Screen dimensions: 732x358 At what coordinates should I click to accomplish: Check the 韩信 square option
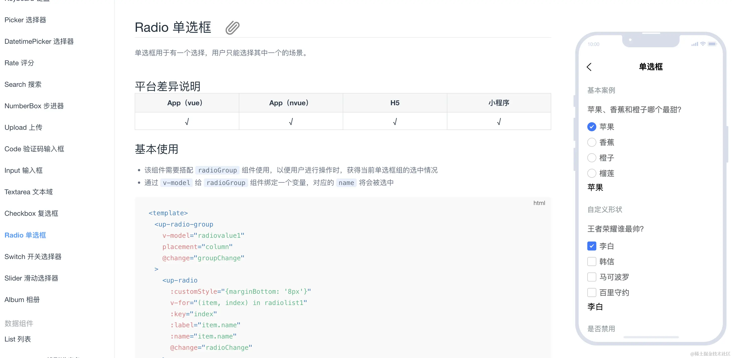(592, 261)
